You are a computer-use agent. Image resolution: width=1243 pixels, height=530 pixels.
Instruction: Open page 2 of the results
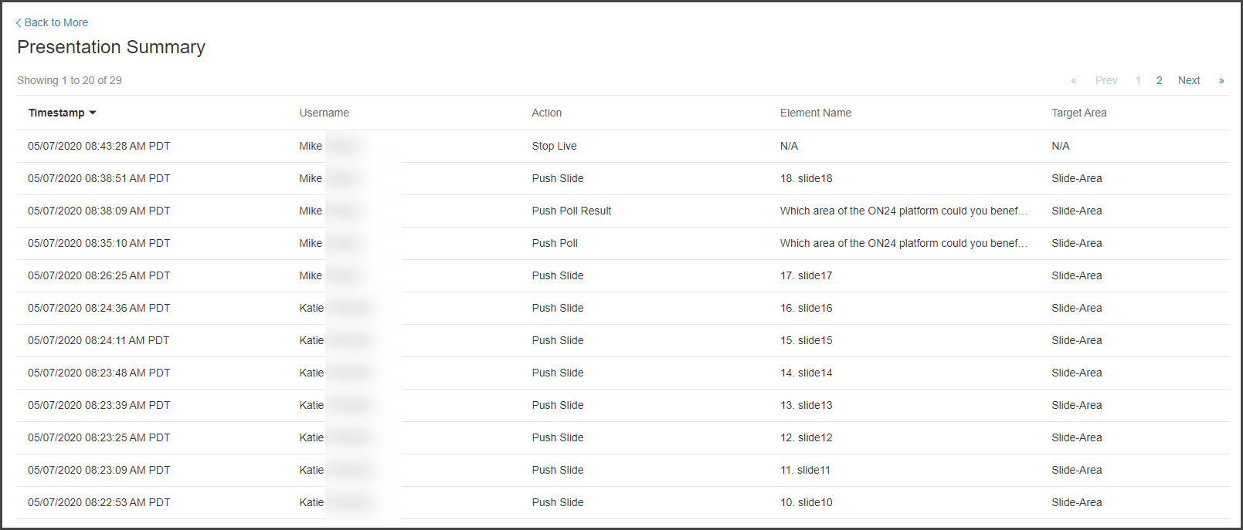point(1159,80)
